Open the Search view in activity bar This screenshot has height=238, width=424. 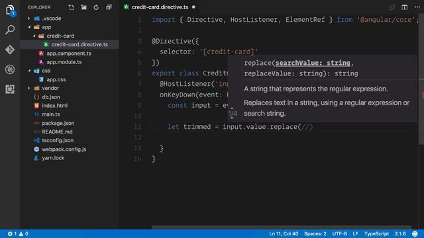point(10,30)
